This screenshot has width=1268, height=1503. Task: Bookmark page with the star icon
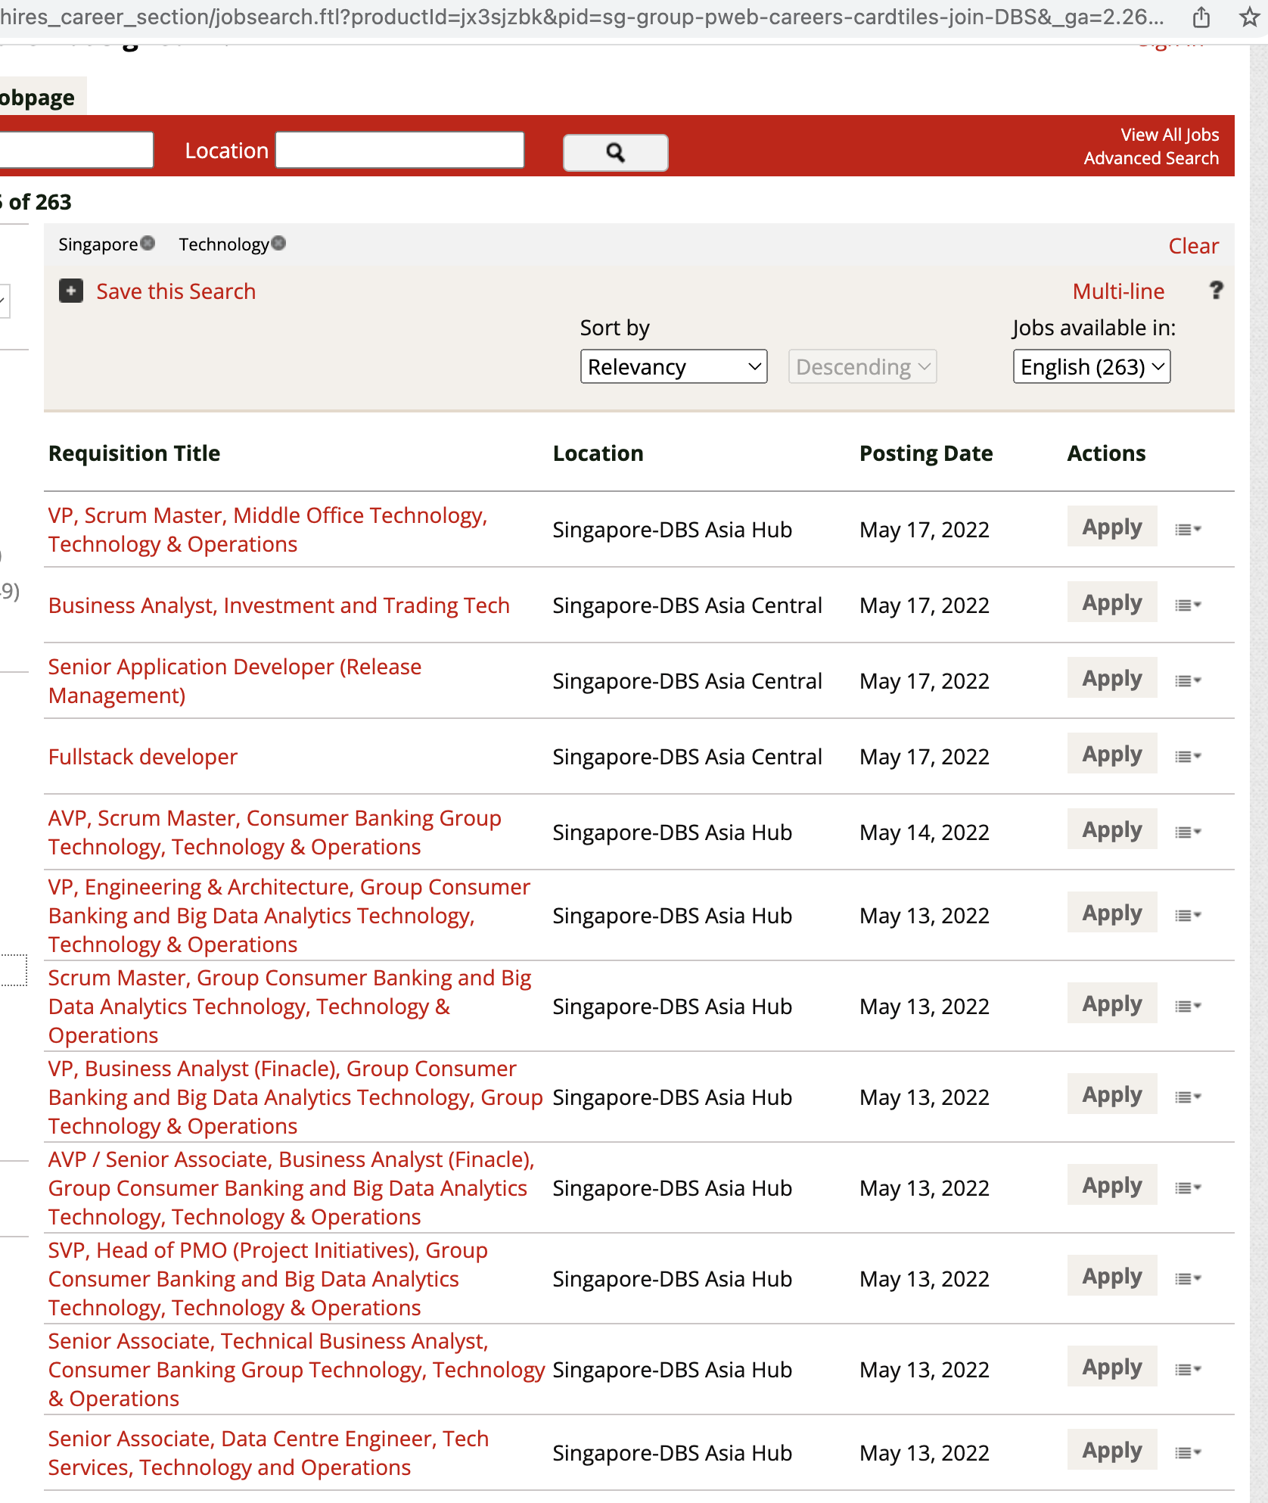[1249, 17]
